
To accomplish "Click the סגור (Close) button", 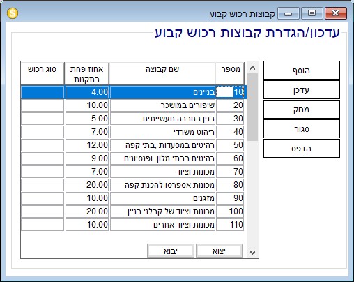I will pyautogui.click(x=302, y=129).
